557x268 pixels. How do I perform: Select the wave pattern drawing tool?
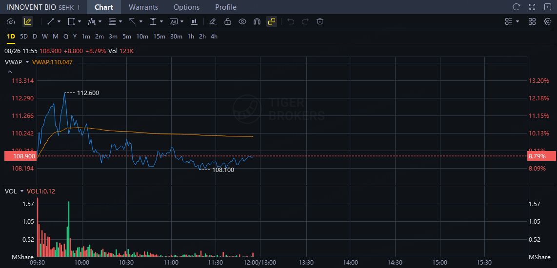click(92, 21)
